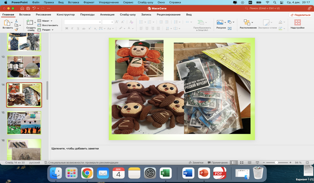Screen dimensions: 314x183
Task: Click accessibility recommendations in status bar
Action: [x=81, y=163]
